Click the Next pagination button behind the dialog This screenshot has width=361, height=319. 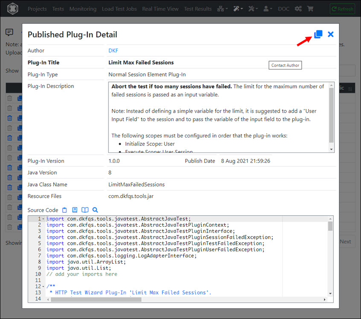tap(345, 242)
